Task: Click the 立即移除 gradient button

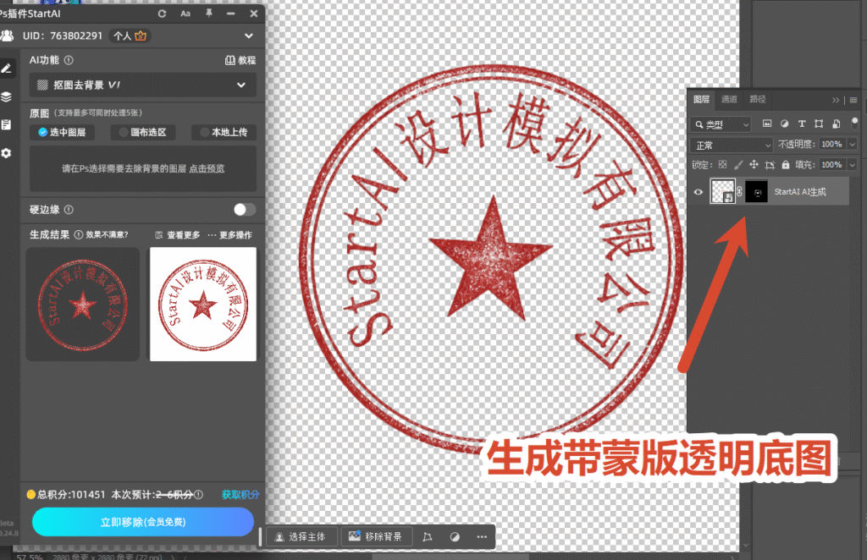Action: coord(142,522)
